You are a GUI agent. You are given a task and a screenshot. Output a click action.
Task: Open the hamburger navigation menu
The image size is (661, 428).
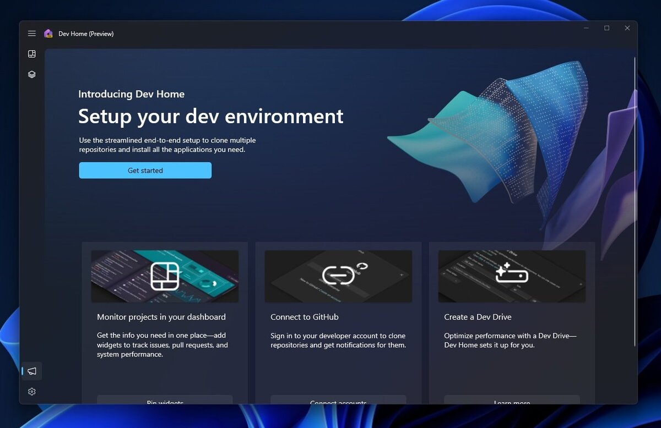[32, 34]
